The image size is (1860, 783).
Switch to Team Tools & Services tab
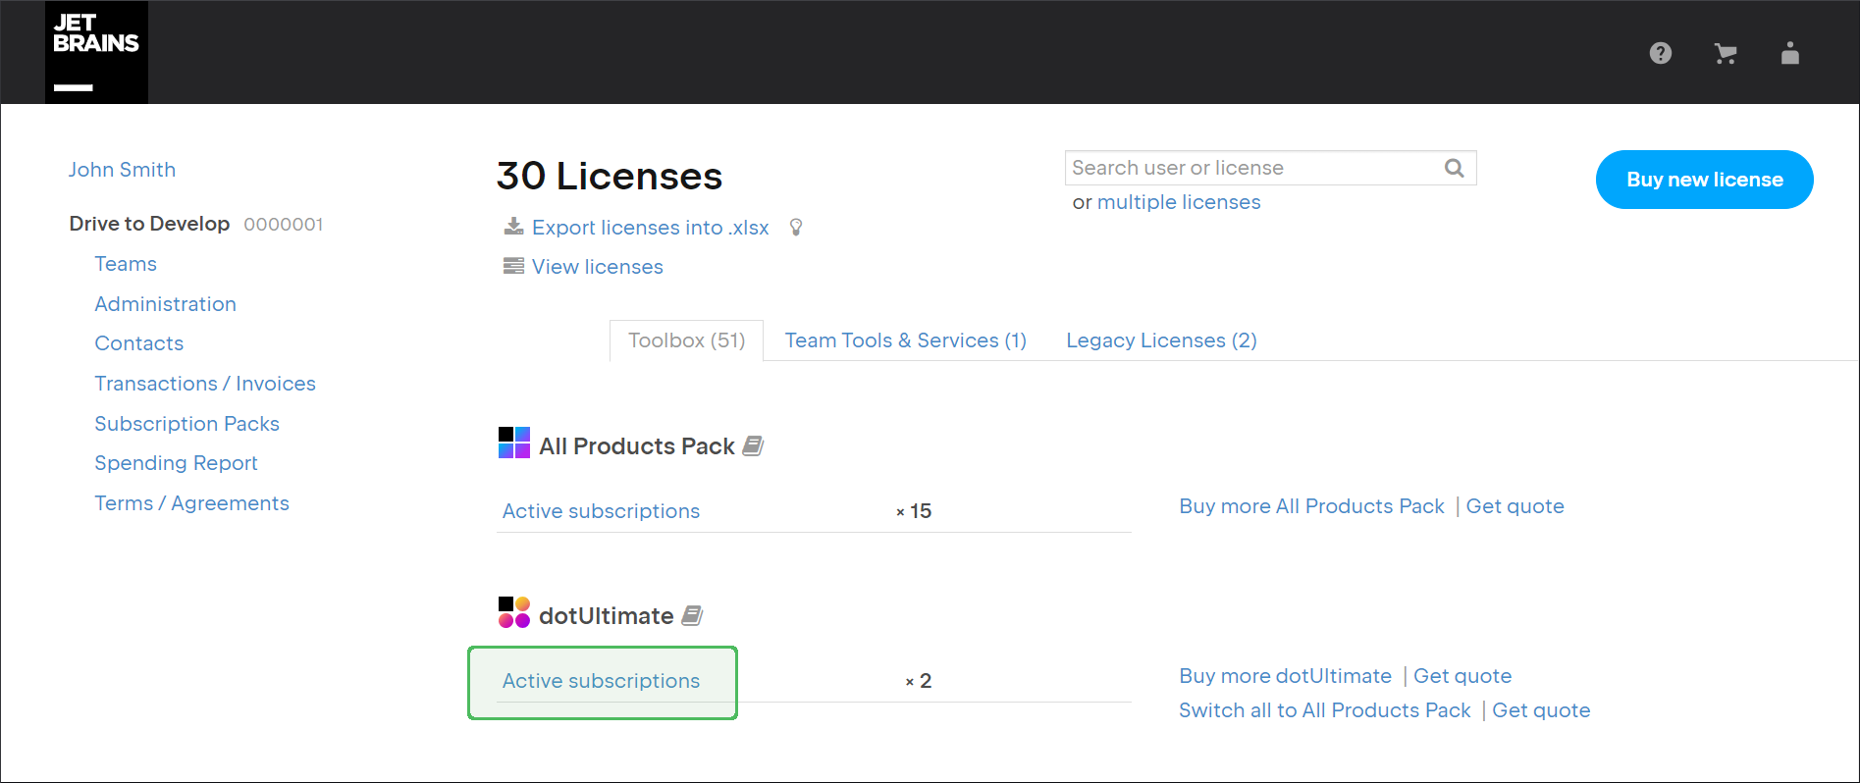[905, 340]
